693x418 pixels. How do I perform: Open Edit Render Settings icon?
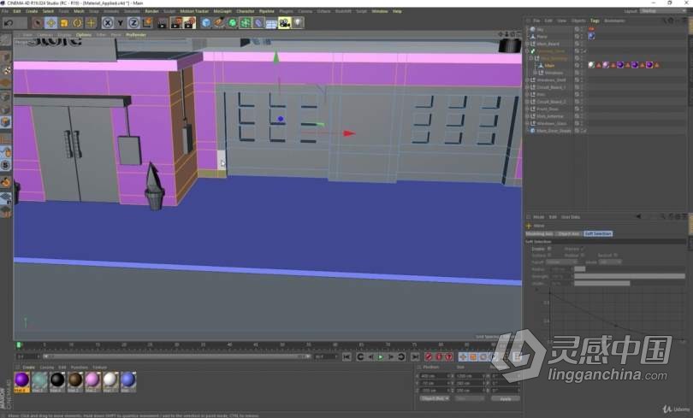189,23
